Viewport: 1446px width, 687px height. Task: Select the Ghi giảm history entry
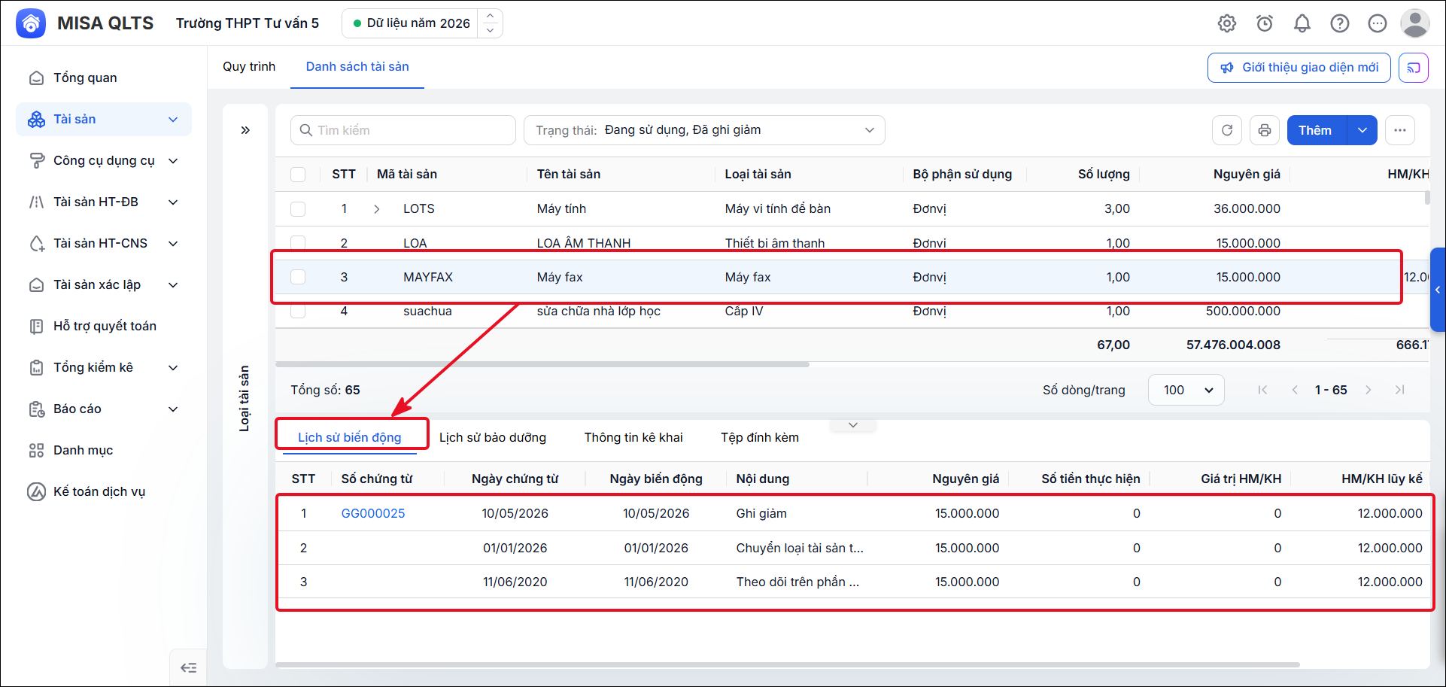coord(761,513)
